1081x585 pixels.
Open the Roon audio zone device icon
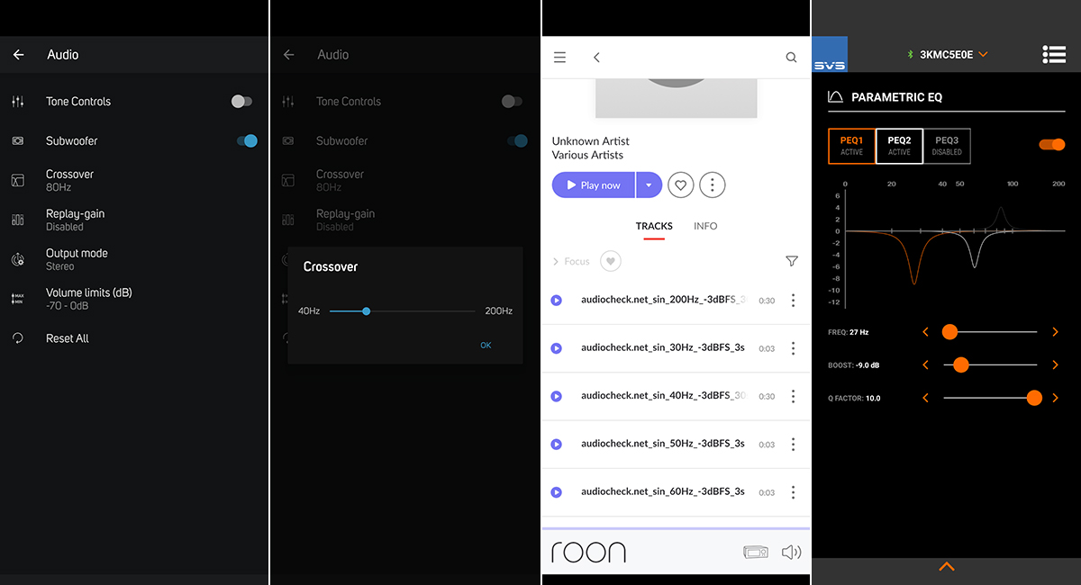[755, 553]
